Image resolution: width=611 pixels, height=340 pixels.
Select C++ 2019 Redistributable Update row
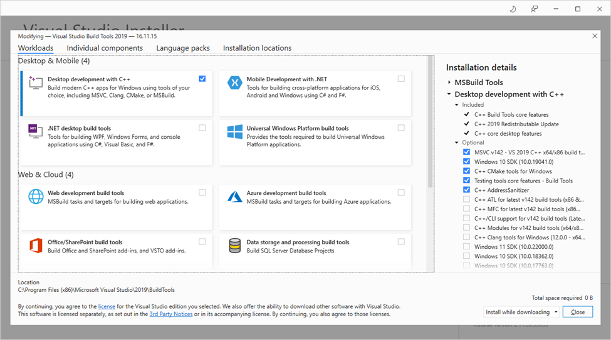[x=516, y=124]
